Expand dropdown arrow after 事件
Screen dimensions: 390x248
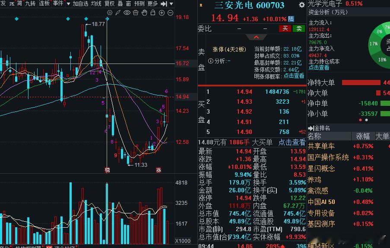(68, 4)
